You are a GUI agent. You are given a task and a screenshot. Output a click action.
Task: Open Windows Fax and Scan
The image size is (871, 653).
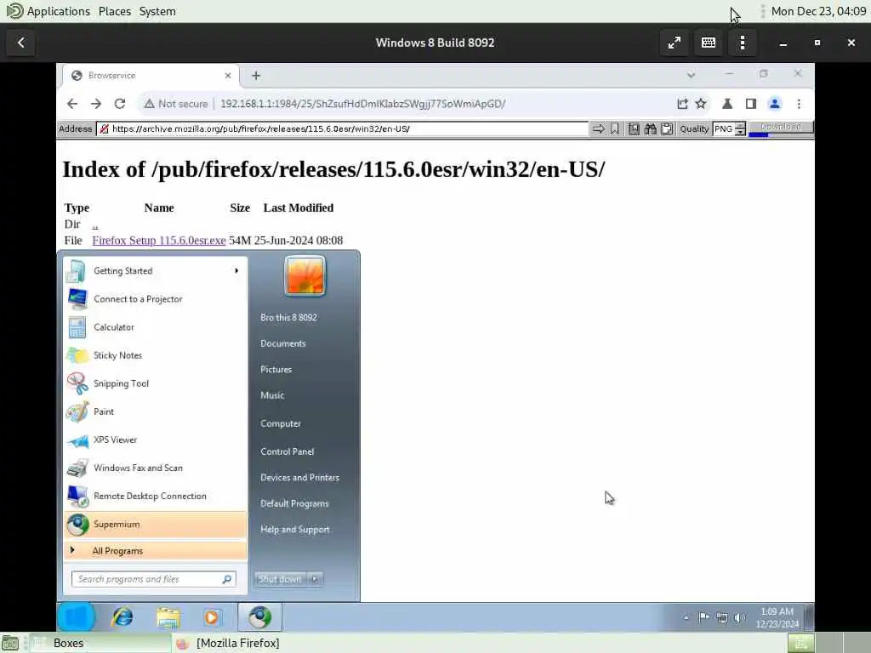point(155,468)
